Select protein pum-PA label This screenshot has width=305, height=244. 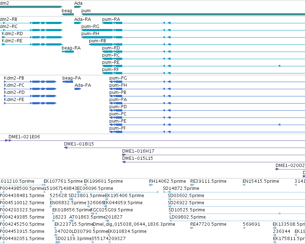(118, 100)
